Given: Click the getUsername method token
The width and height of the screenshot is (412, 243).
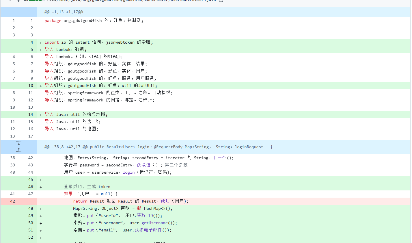Looking at the screenshot, I should tap(154, 223).
